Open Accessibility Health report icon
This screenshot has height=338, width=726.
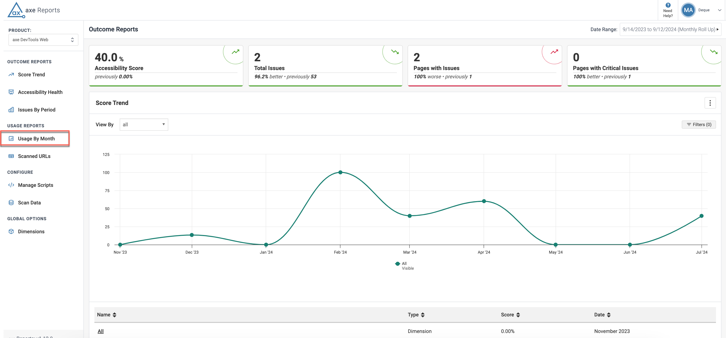(11, 92)
